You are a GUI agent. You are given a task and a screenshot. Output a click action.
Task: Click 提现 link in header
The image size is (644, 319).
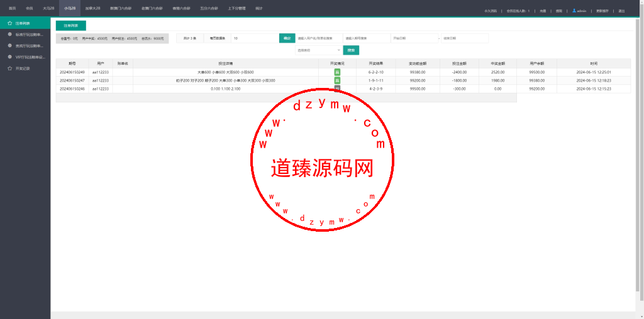click(559, 11)
